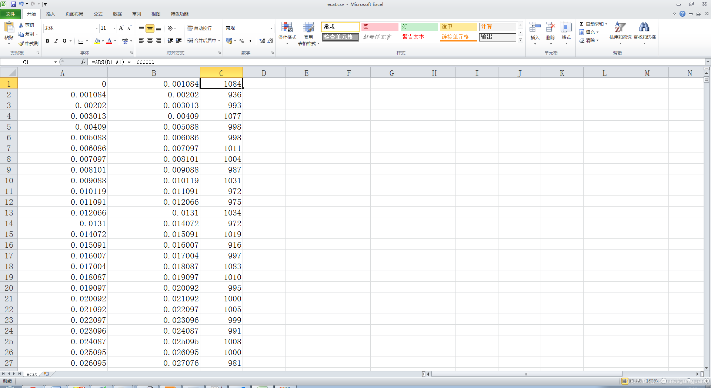Click the Delete cells (删除) icon
Viewport: 711px width, 388px height.
click(x=551, y=27)
